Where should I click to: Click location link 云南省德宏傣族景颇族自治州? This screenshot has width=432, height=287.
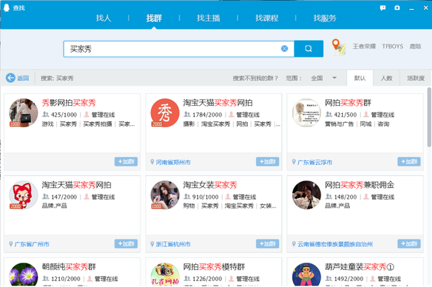point(335,244)
